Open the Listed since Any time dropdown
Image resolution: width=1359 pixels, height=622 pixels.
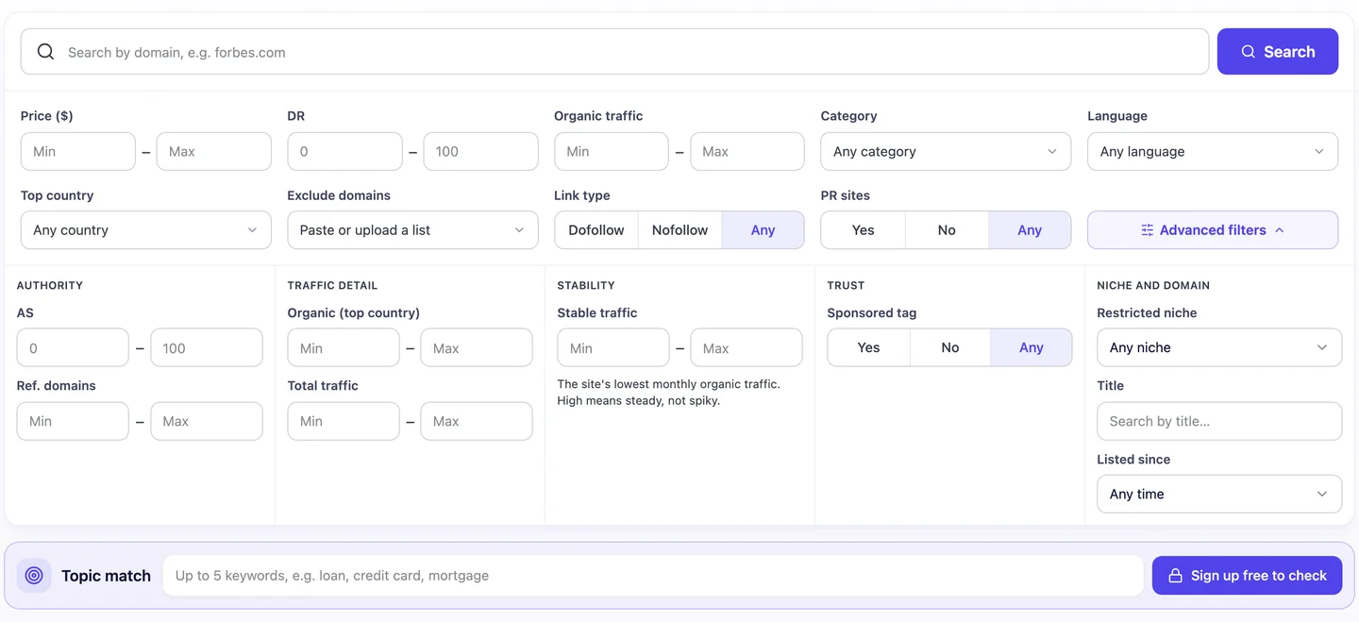[1219, 494]
